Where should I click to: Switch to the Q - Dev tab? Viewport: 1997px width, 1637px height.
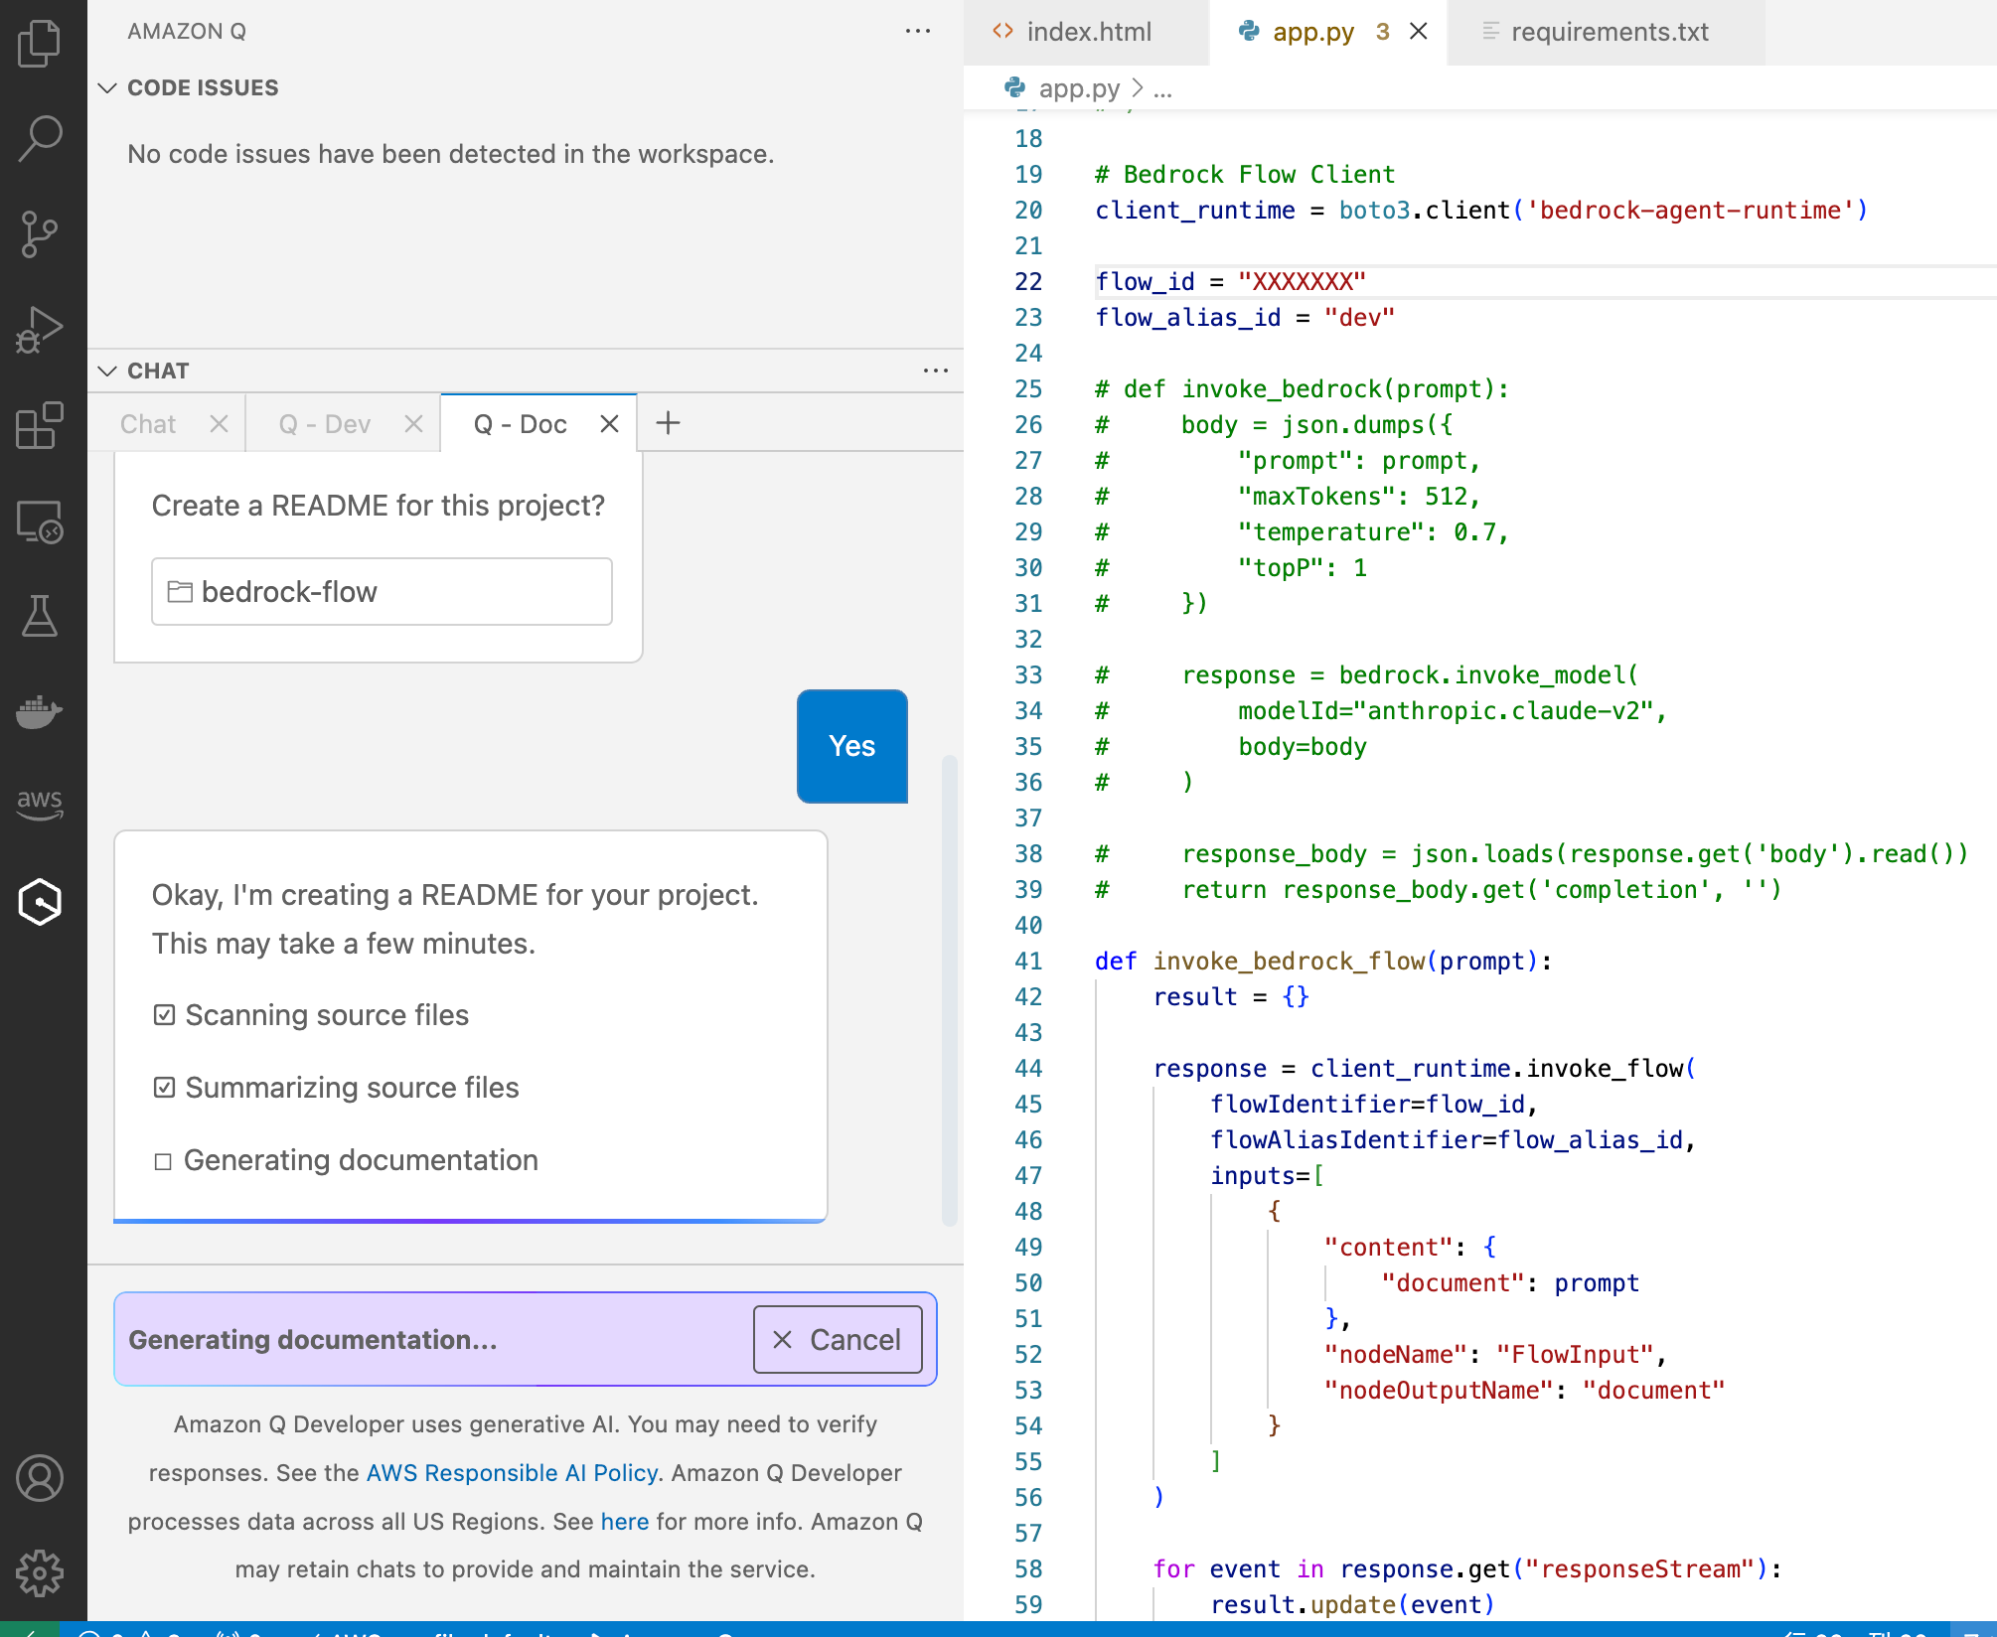coord(325,424)
